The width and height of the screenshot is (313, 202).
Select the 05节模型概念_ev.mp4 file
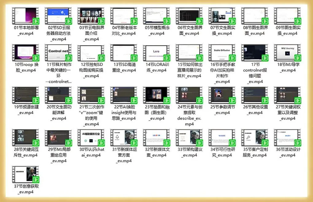coord(156,16)
